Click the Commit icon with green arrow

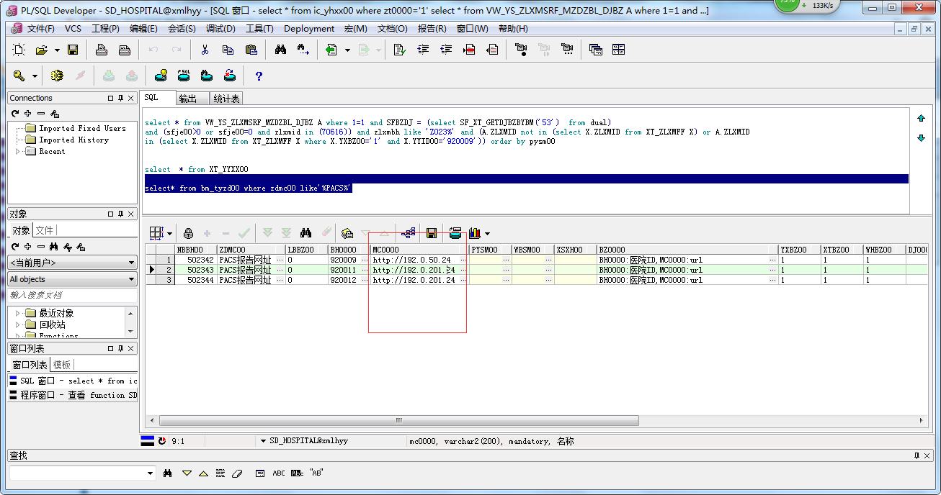click(109, 76)
